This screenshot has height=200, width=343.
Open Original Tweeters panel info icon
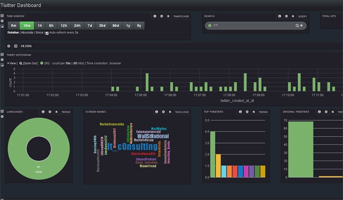pyautogui.click(x=319, y=112)
